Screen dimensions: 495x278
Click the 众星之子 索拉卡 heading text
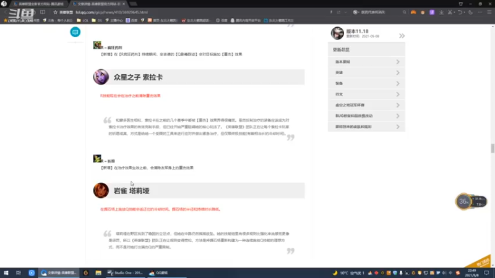click(x=138, y=77)
